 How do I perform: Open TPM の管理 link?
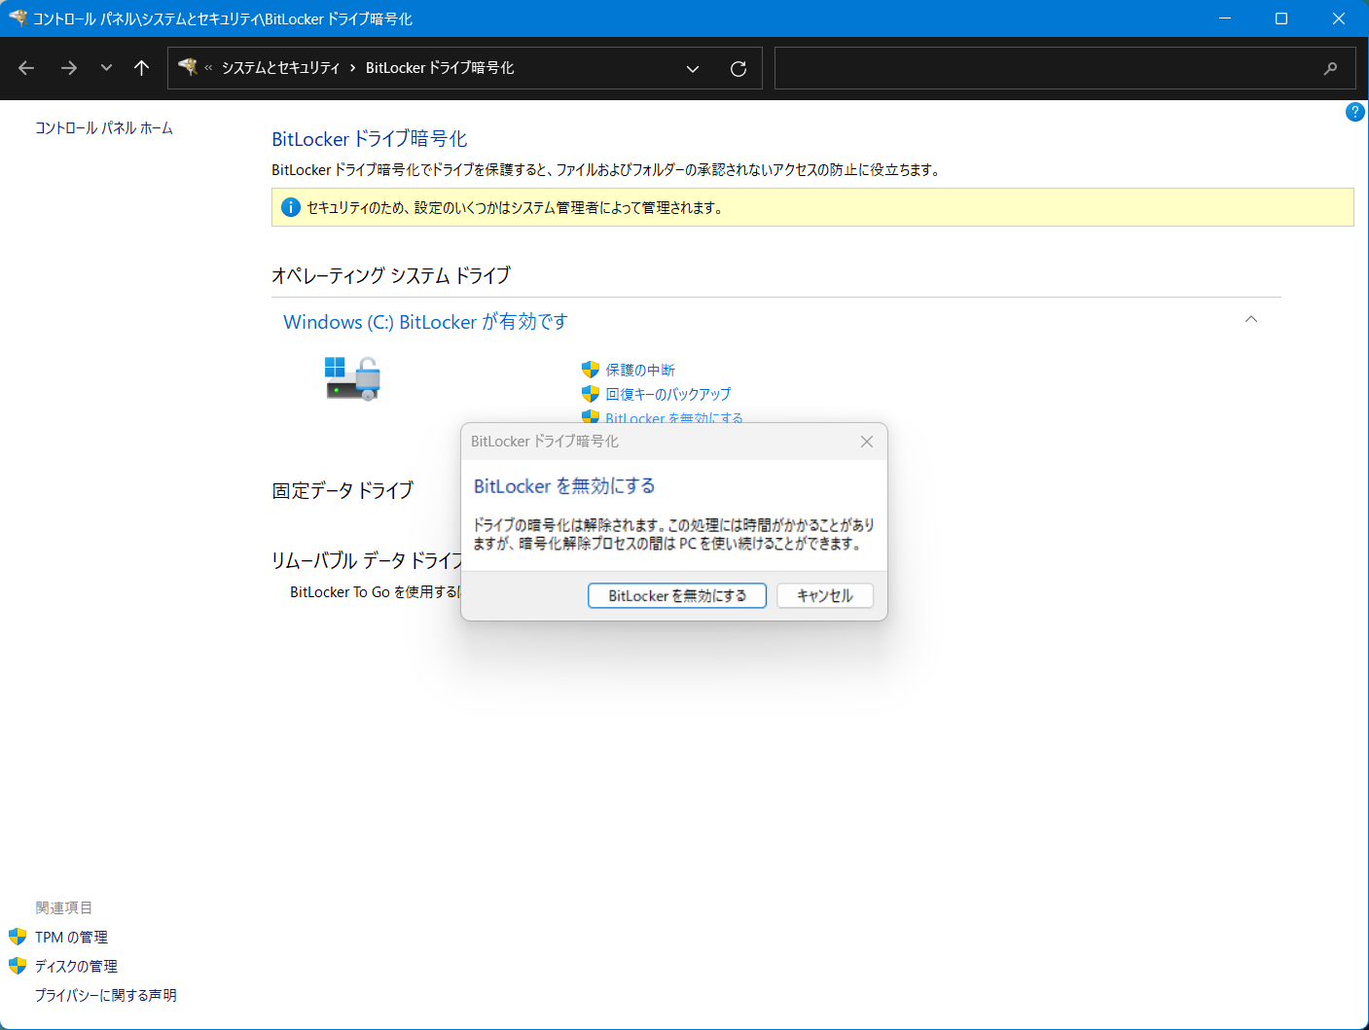[x=71, y=938]
